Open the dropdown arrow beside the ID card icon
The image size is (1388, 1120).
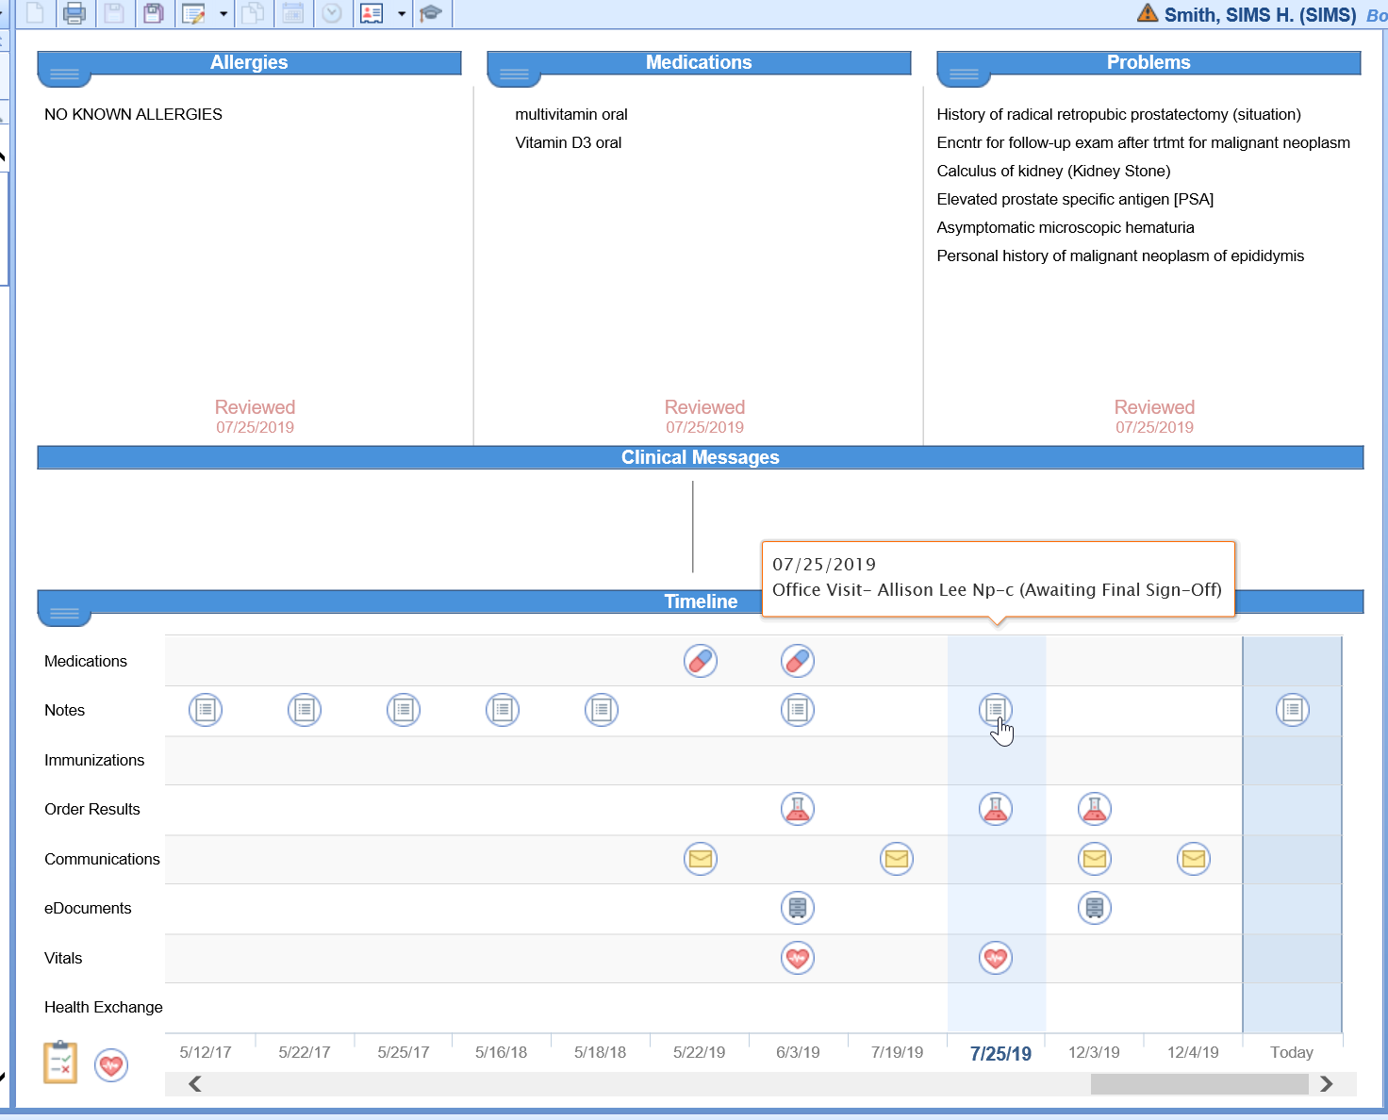pos(402,13)
